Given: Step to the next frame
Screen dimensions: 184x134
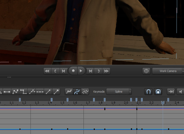Looking at the screenshot, I should point(90,71).
